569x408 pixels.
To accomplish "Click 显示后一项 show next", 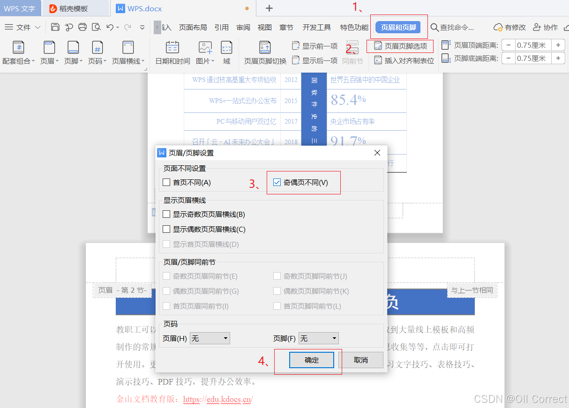I will coord(314,60).
